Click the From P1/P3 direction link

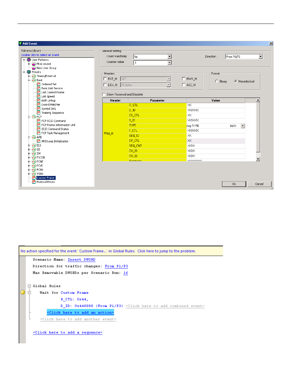pos(116,266)
